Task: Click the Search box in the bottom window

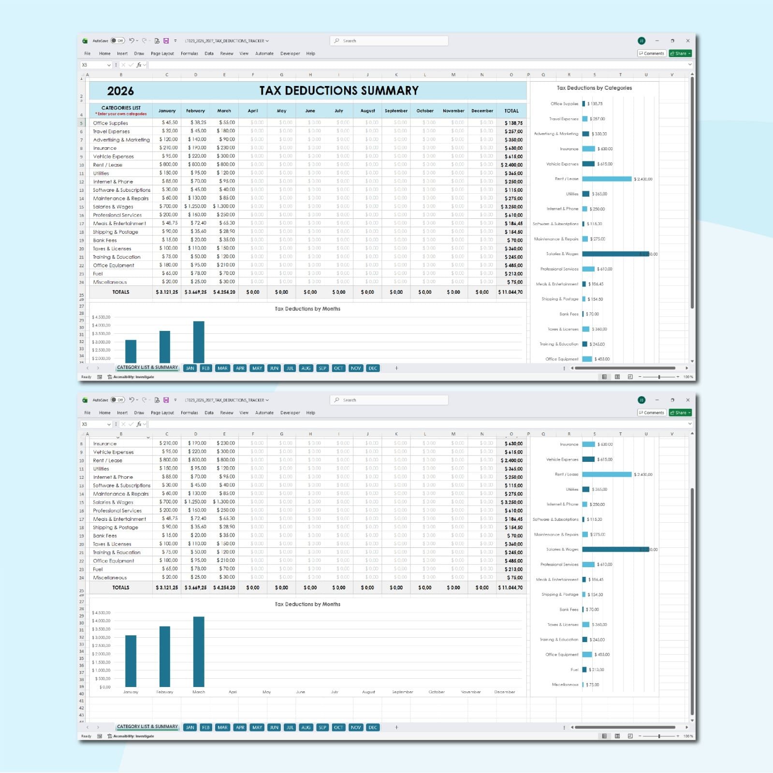Action: [x=389, y=400]
